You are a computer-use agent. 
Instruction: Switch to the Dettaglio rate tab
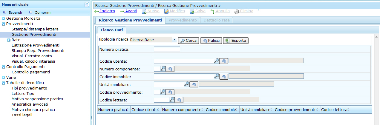[217, 20]
